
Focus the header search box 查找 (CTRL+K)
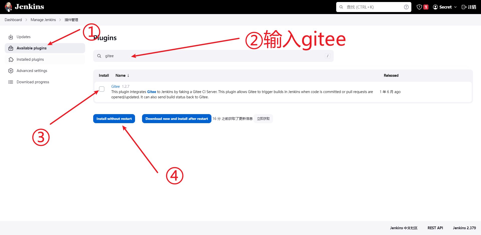[374, 7]
